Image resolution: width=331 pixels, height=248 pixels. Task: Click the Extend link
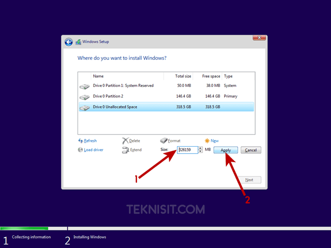[136, 150]
